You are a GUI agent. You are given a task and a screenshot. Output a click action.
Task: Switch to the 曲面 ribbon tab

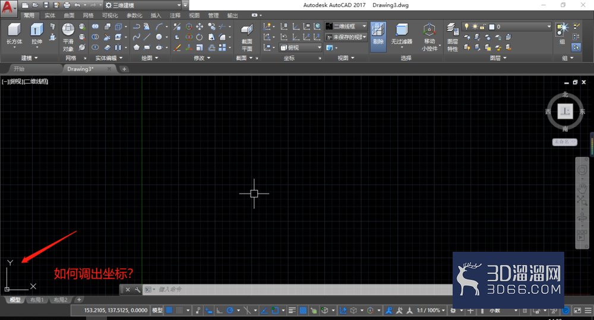(x=69, y=15)
